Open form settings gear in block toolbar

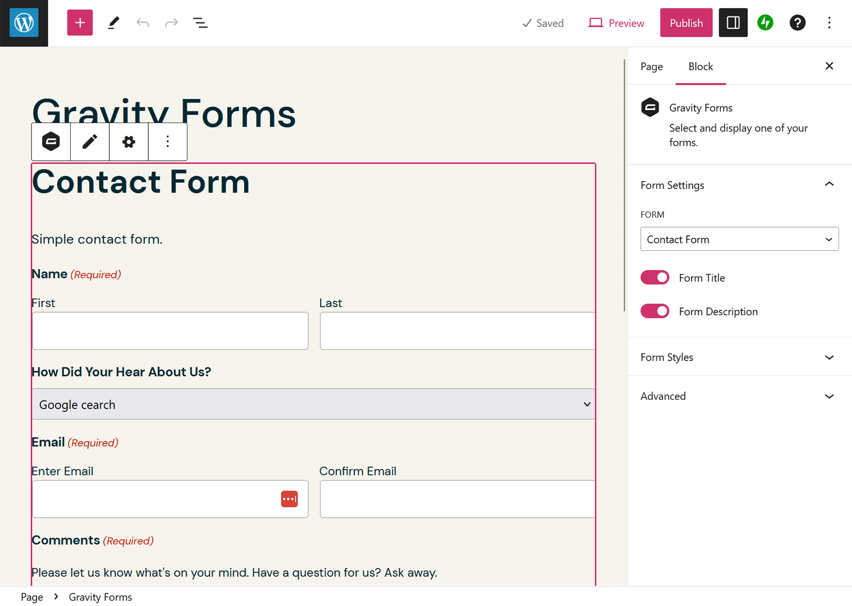[129, 142]
